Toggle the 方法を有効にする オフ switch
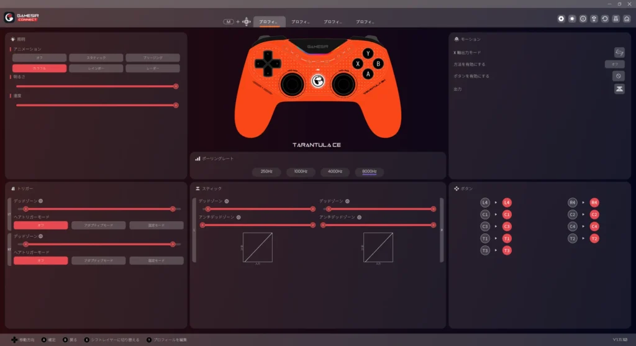 click(614, 64)
